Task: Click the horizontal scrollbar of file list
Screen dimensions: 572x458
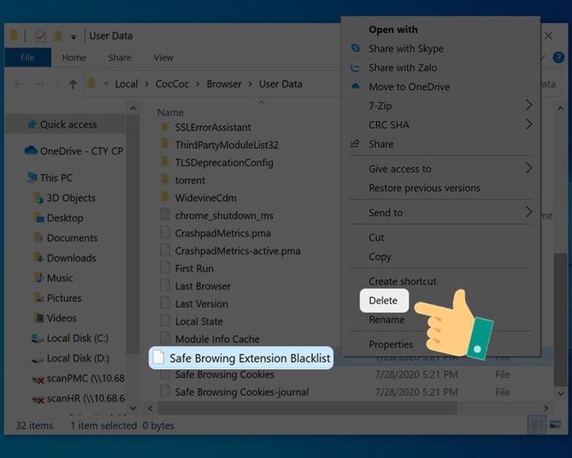Action: coord(307,408)
